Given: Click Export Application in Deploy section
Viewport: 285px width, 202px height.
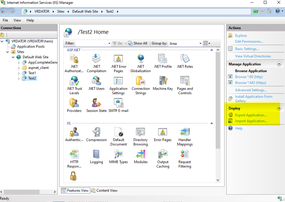Looking at the screenshot, I should click(x=251, y=115).
